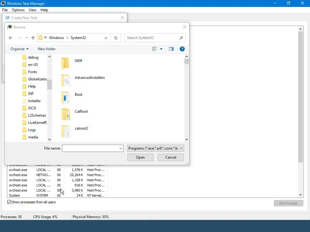Click Task Manager process list scroll up arrow
310x232 pixels.
point(301,29)
